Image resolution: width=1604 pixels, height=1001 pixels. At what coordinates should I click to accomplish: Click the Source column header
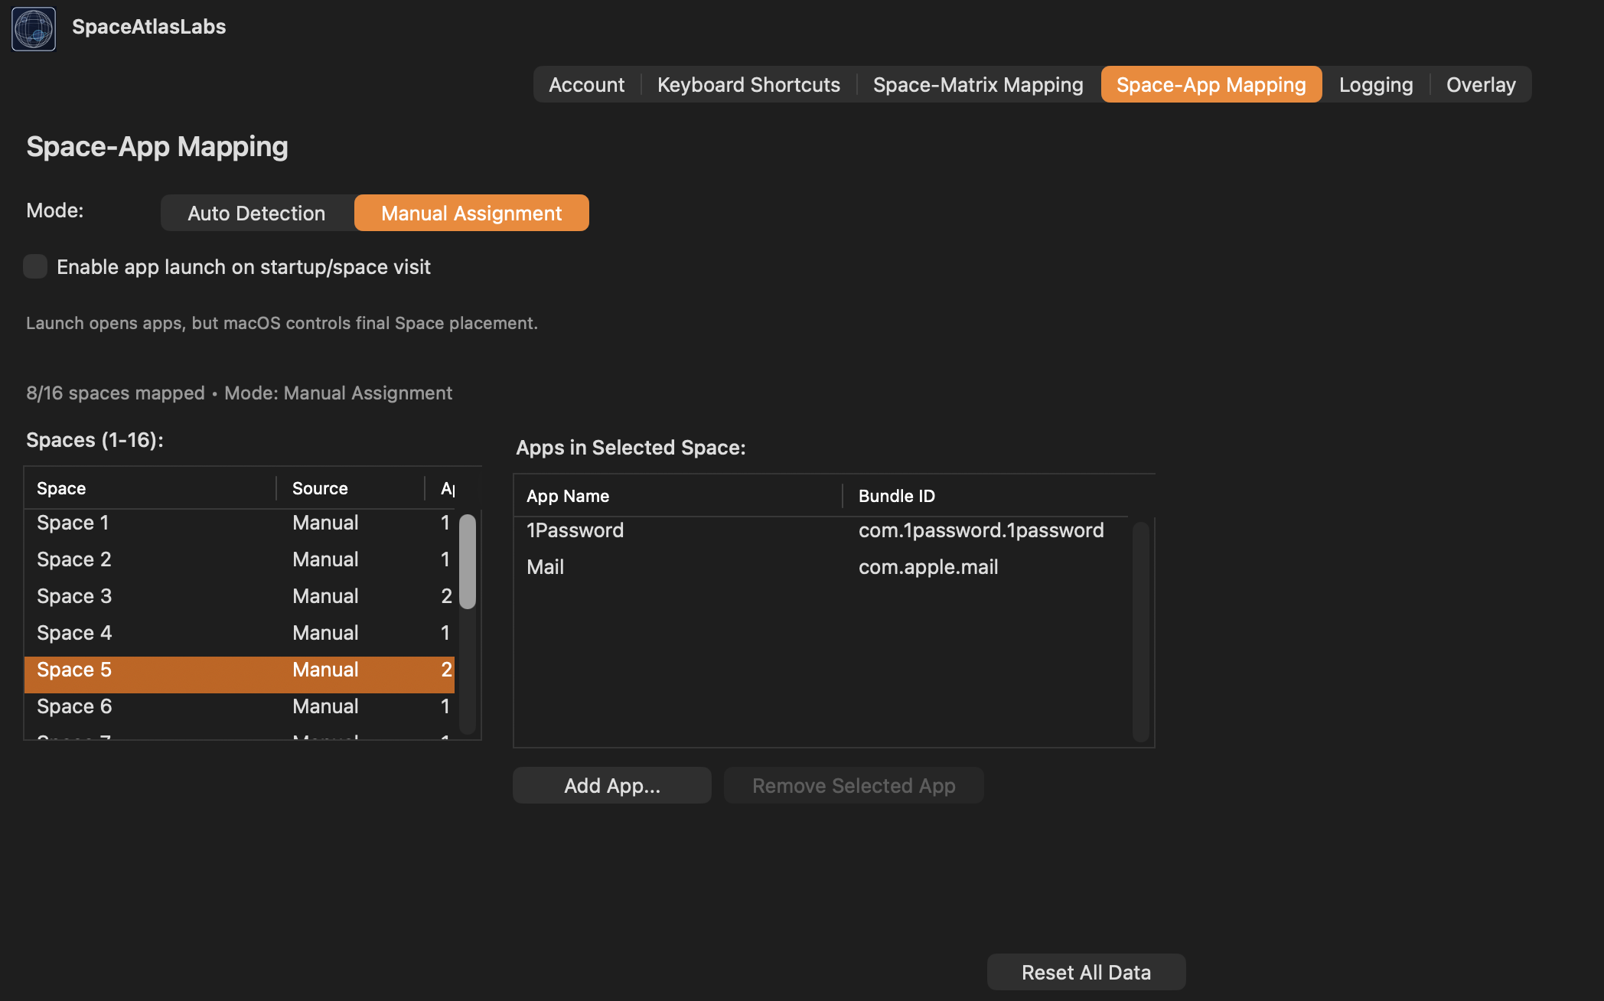click(319, 487)
